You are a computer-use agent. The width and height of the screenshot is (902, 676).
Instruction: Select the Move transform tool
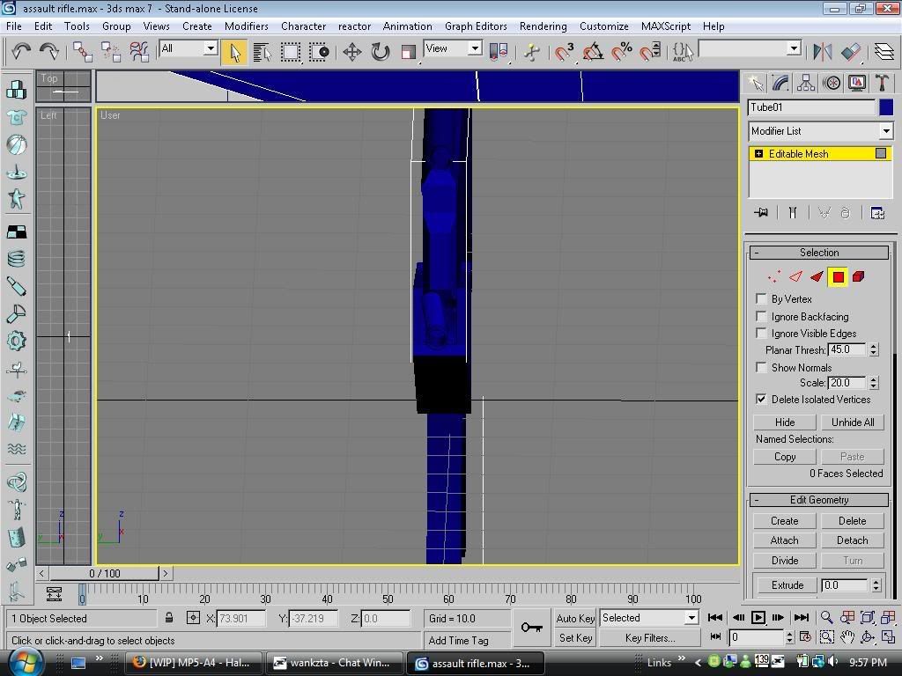point(352,52)
